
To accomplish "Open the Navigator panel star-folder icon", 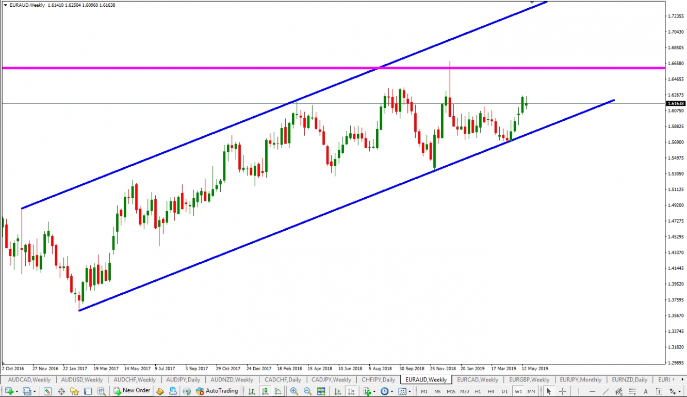I will [74, 391].
